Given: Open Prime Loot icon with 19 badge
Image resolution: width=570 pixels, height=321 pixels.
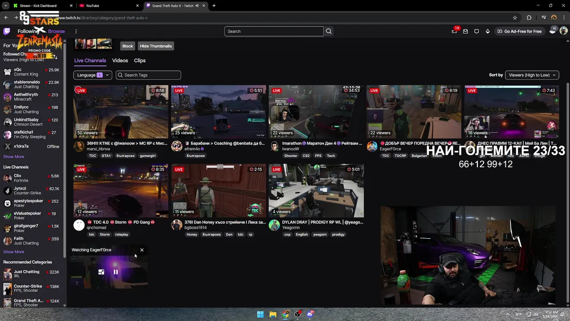Looking at the screenshot, I should click(x=454, y=31).
